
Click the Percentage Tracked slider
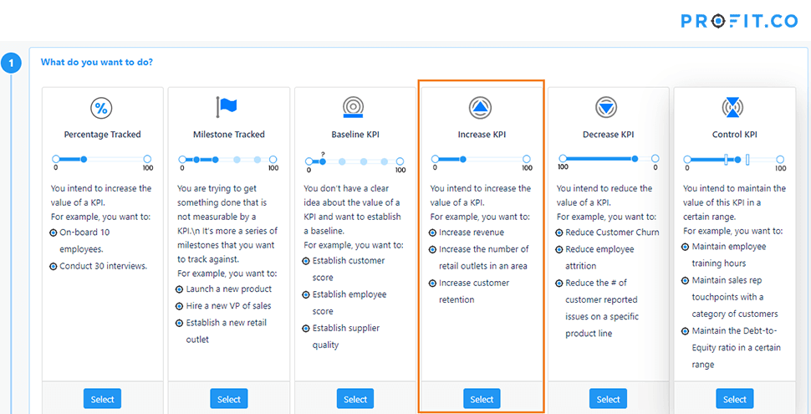(x=101, y=160)
